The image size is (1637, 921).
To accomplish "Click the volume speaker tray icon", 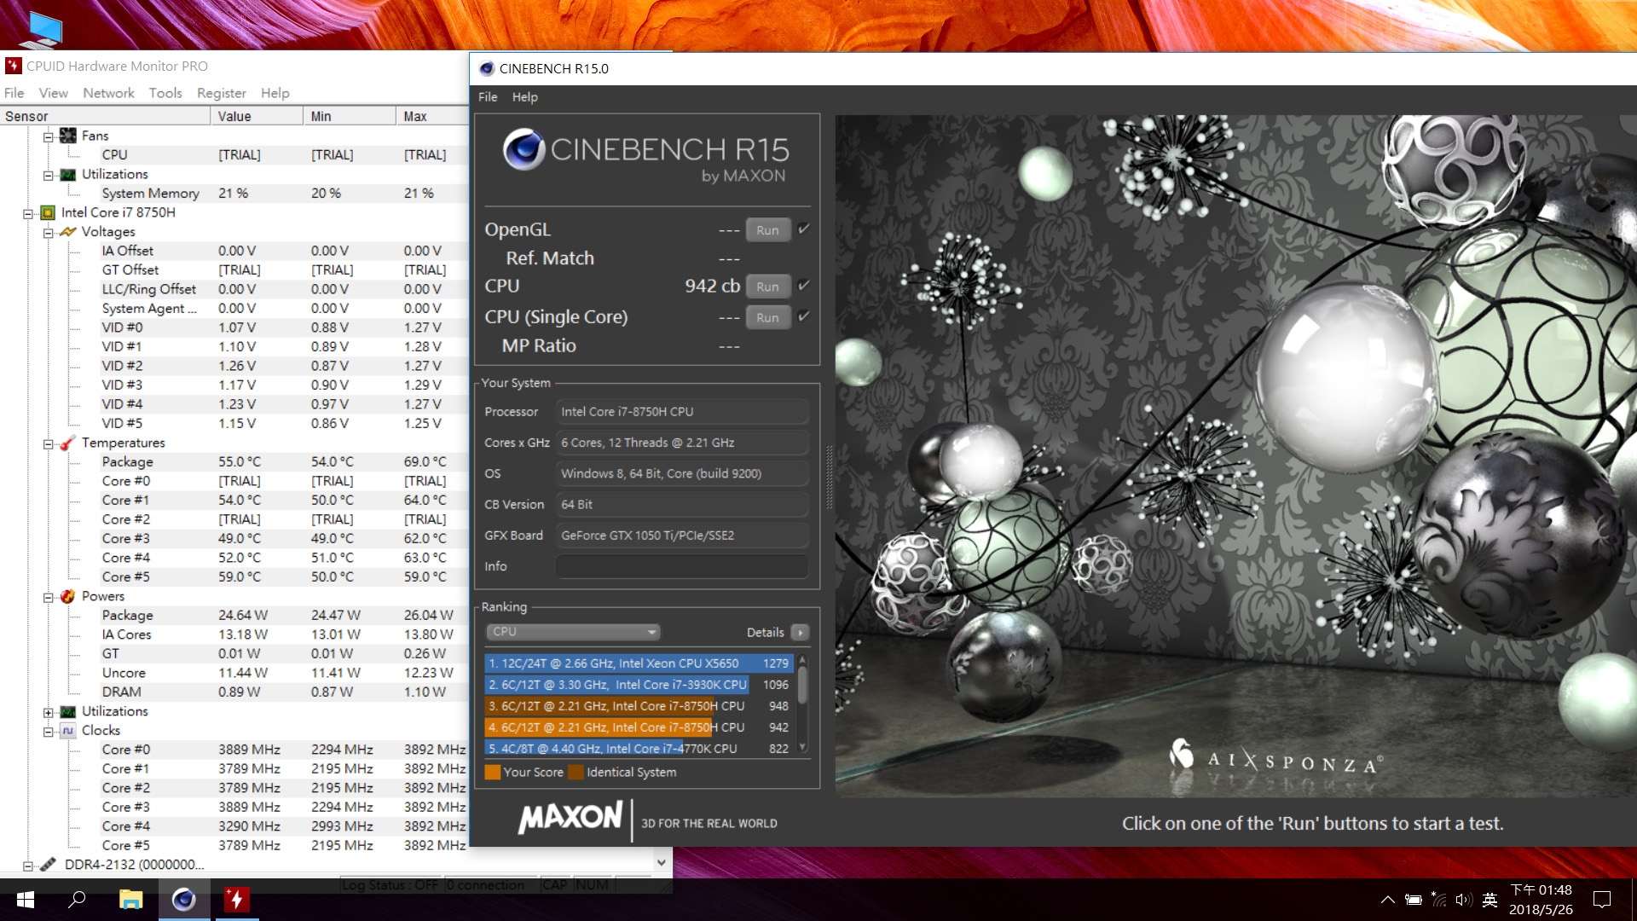I will [1464, 900].
